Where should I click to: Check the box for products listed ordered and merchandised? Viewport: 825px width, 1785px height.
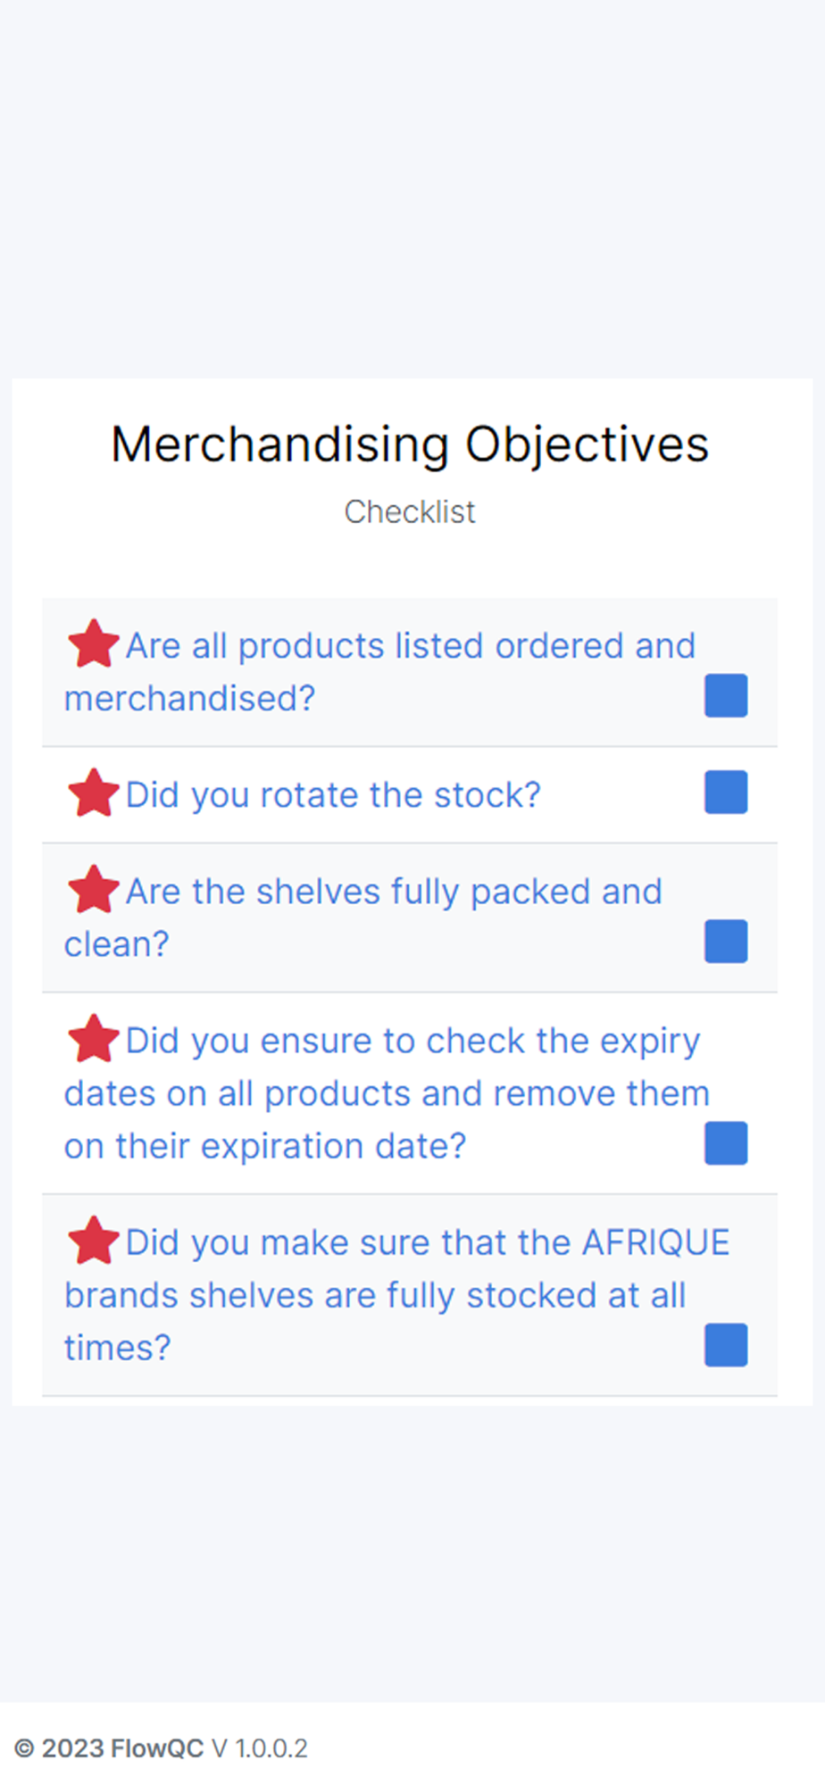click(726, 695)
